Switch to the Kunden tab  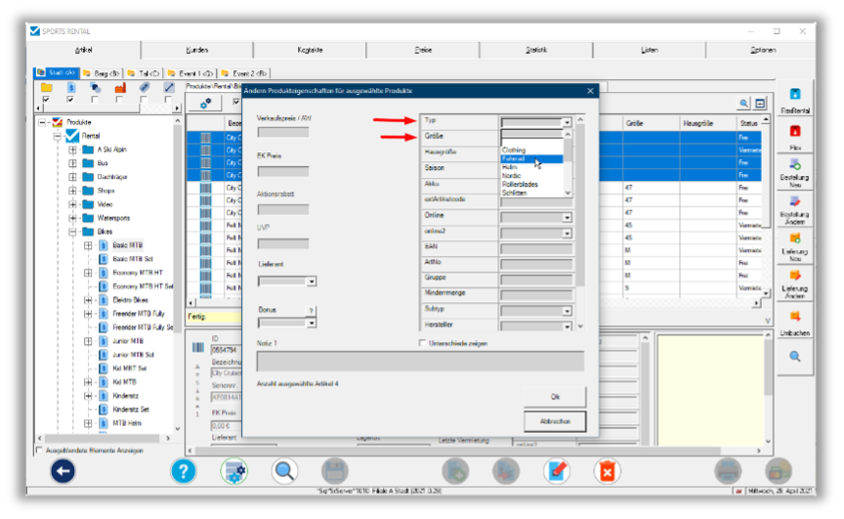[x=196, y=50]
